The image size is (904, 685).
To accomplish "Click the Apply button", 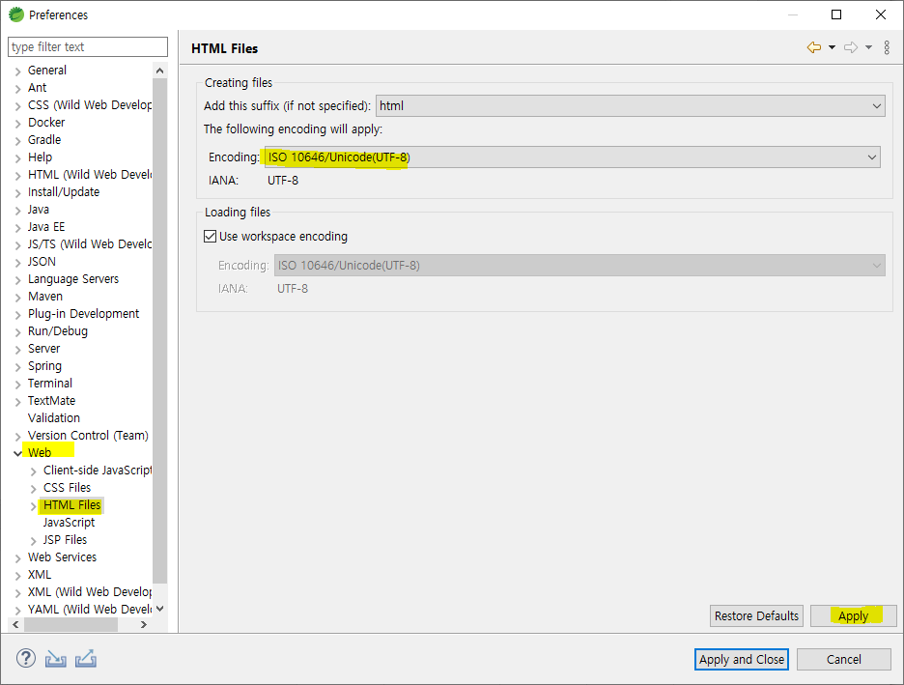I will [x=853, y=615].
